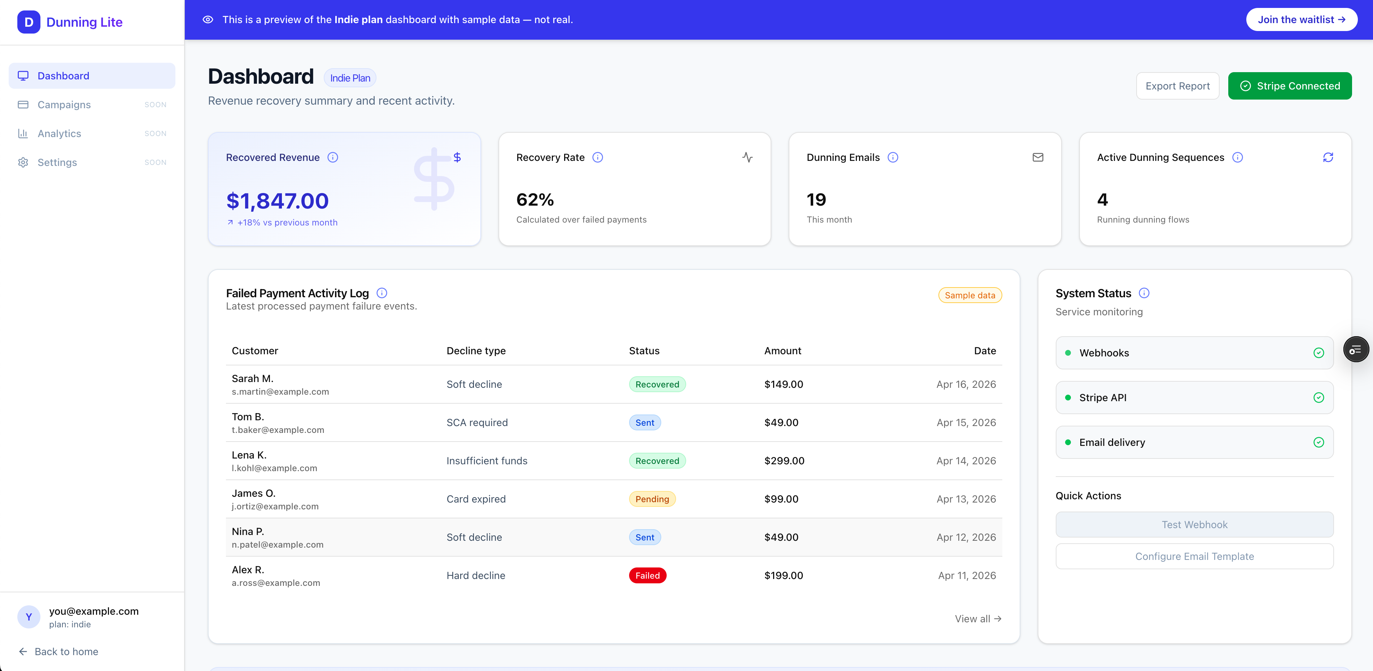Click the info icon beside Dunning Emails

point(893,157)
